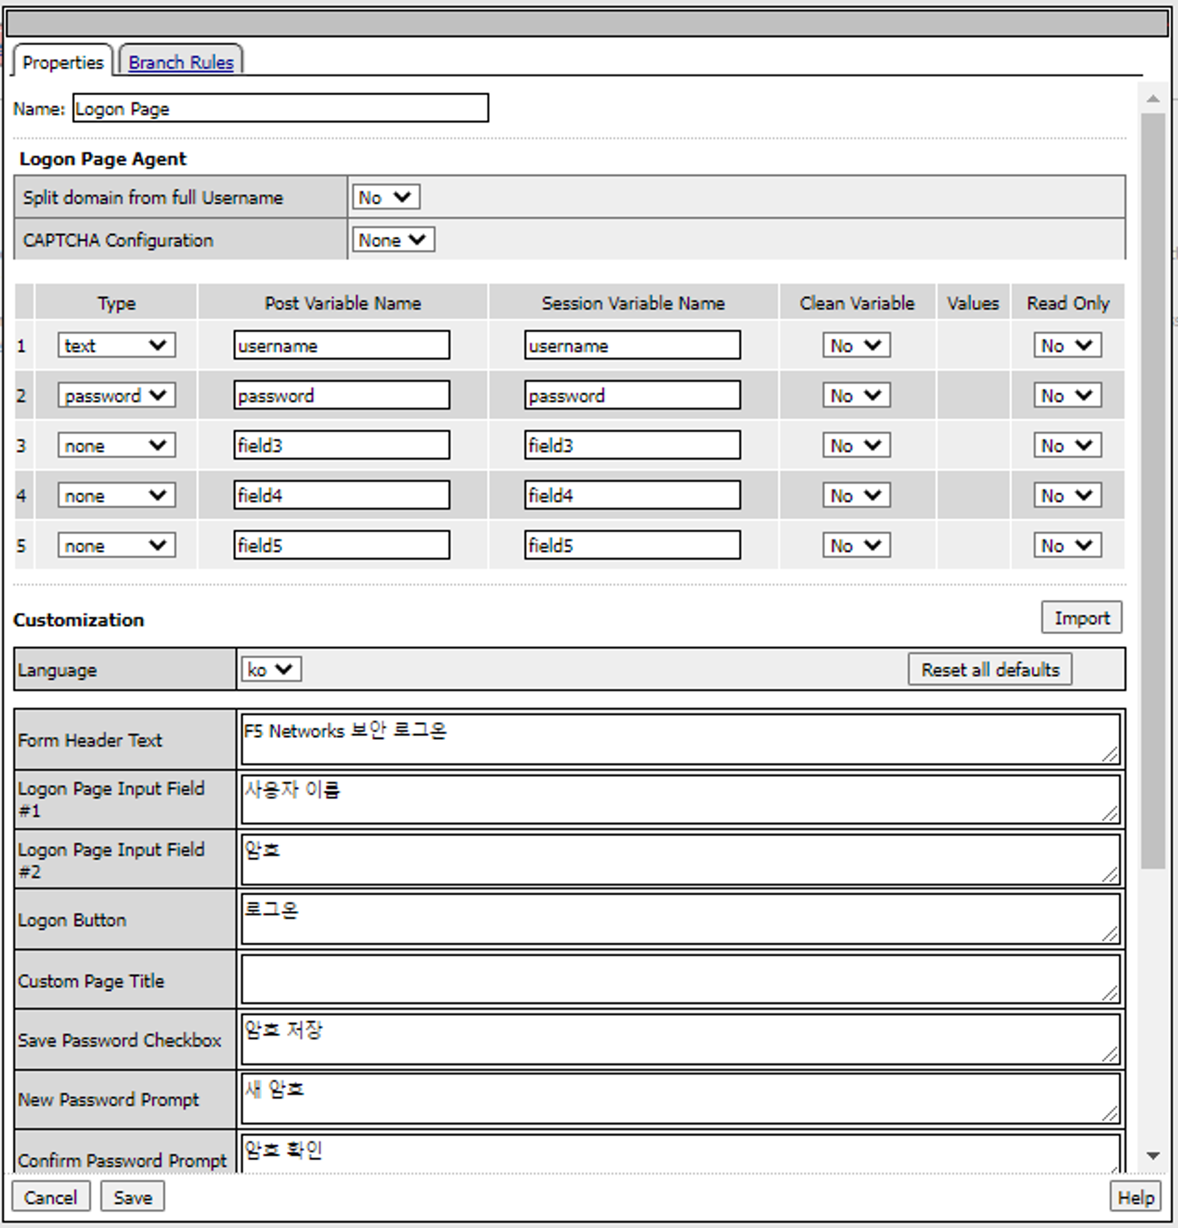The image size is (1178, 1228).
Task: Open row 3 Type dropdown set to none
Action: point(116,445)
